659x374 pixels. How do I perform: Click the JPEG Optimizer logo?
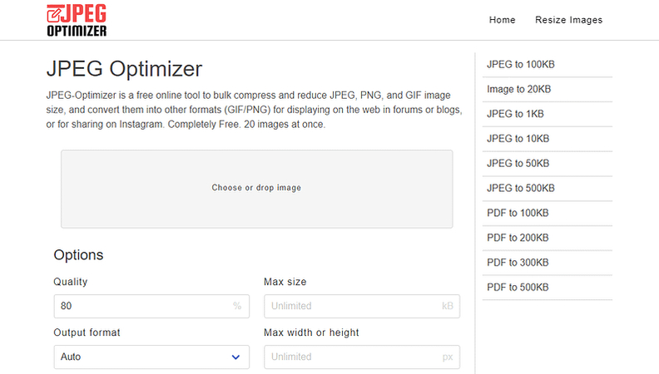[77, 20]
